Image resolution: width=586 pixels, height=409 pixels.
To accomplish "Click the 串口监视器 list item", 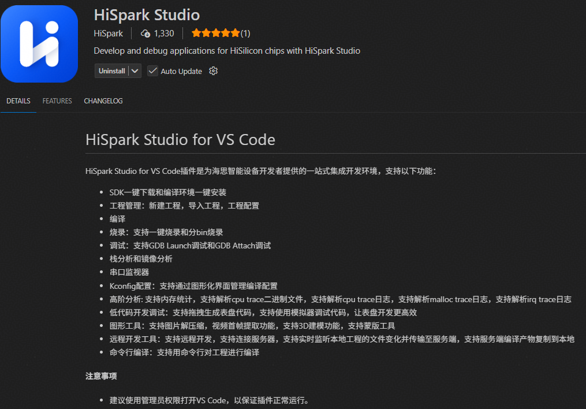I will pos(129,272).
